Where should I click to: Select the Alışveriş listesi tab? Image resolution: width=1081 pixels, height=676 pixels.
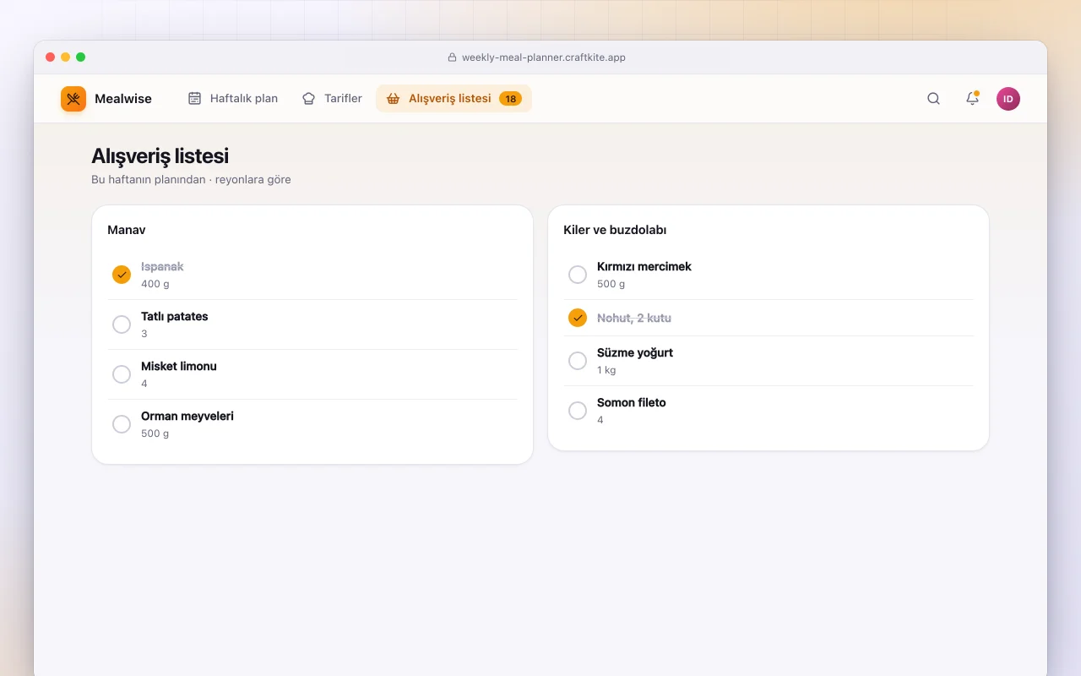[454, 99]
